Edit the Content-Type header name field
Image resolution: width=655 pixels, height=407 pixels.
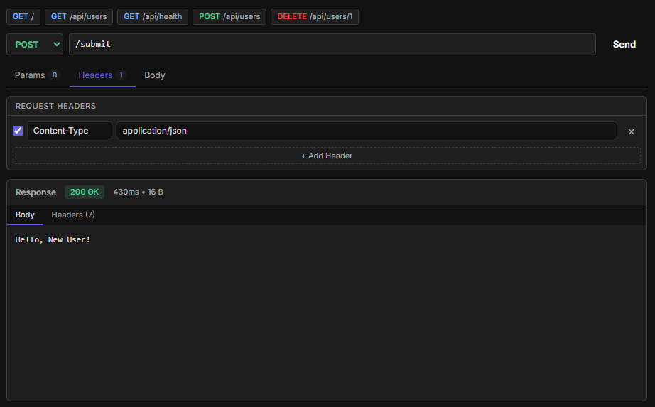70,131
